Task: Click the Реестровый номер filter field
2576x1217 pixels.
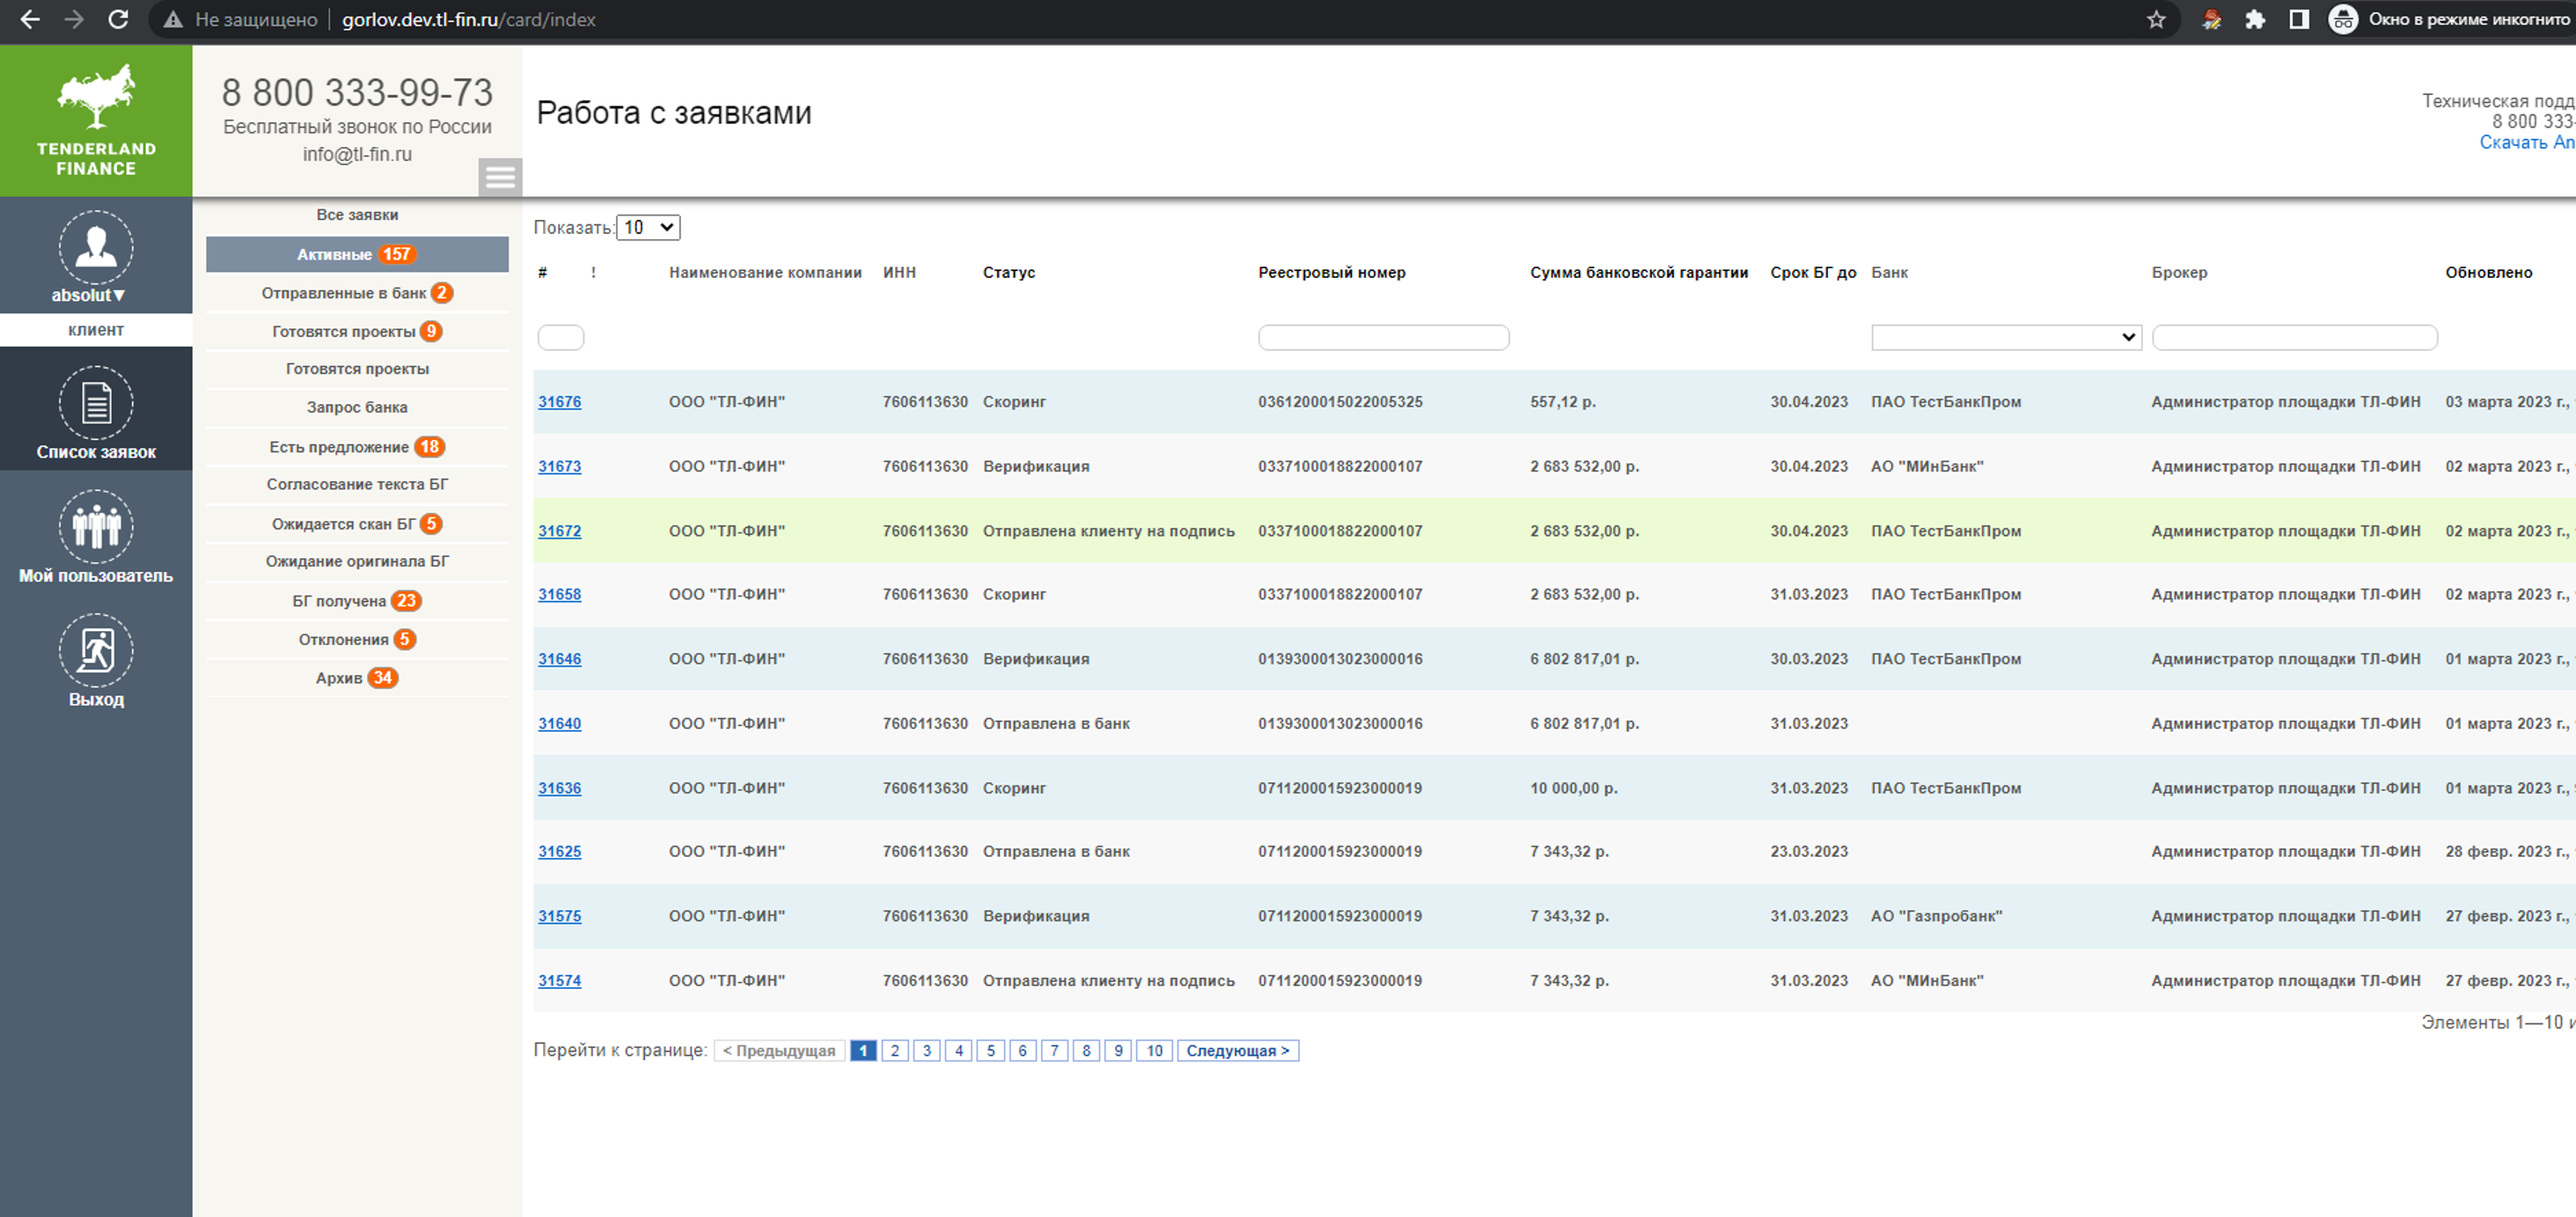Action: [1383, 338]
